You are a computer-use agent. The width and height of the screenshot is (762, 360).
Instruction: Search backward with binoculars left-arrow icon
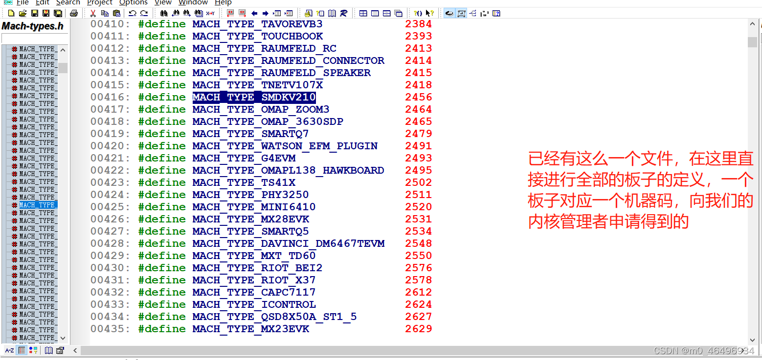(176, 13)
